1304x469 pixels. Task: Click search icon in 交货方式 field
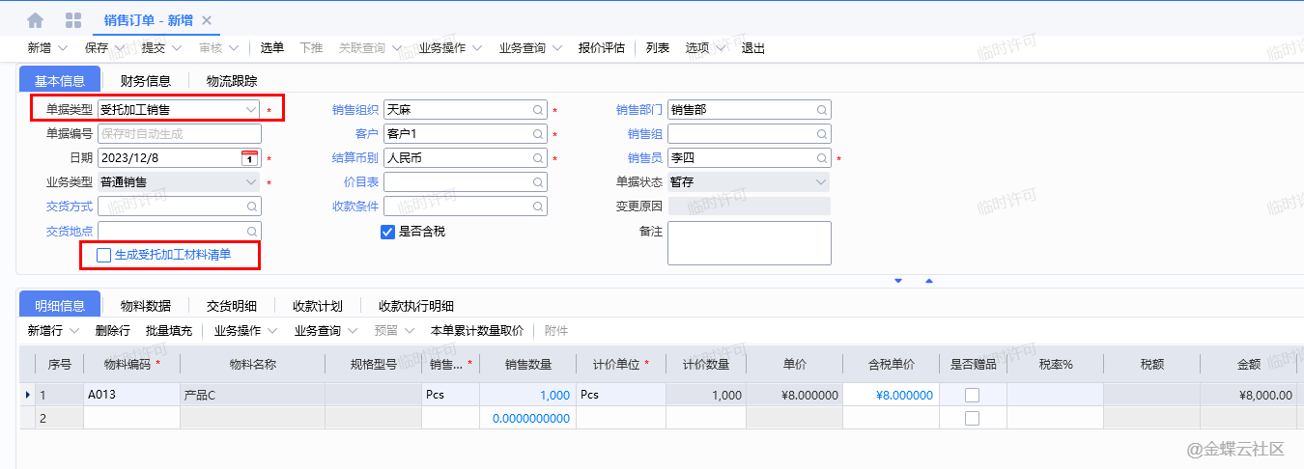click(251, 207)
